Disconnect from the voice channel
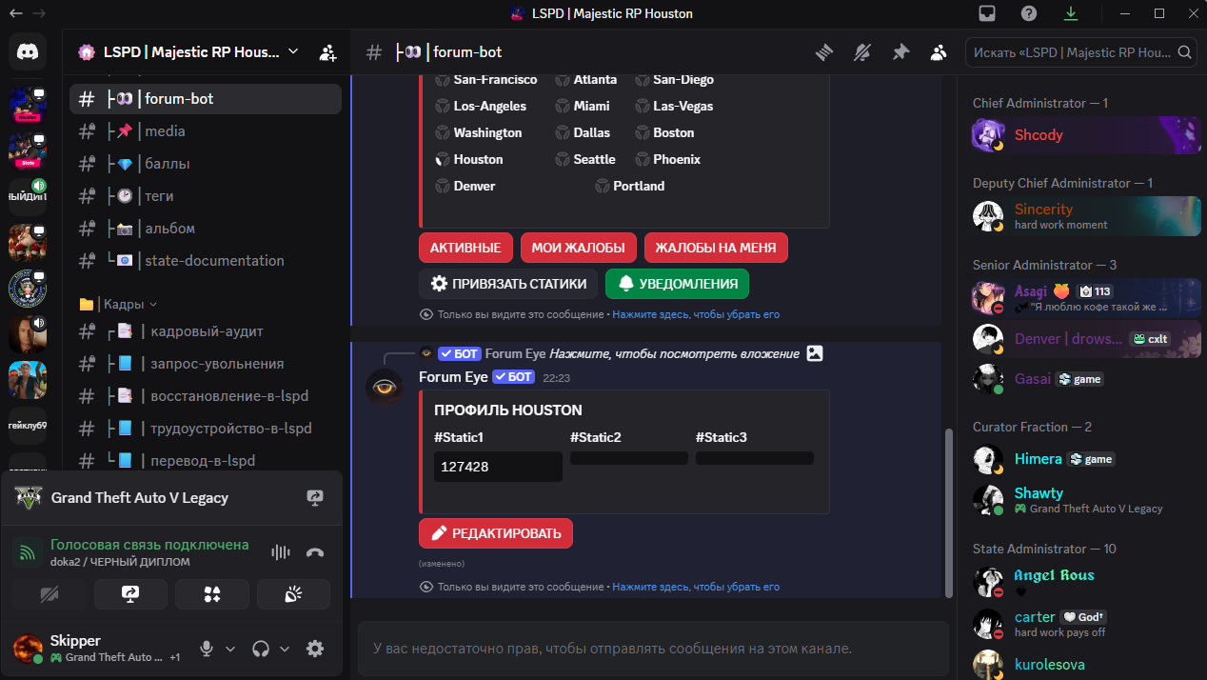 pyautogui.click(x=315, y=552)
